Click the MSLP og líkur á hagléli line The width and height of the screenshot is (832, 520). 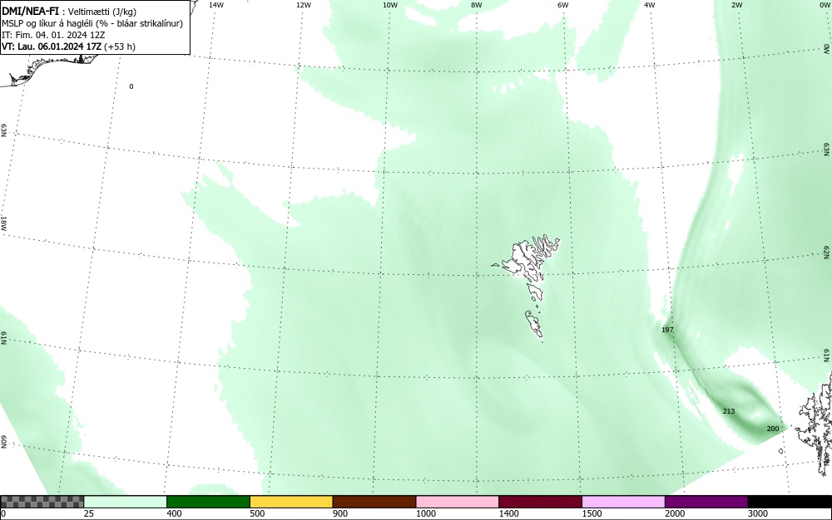(x=92, y=23)
